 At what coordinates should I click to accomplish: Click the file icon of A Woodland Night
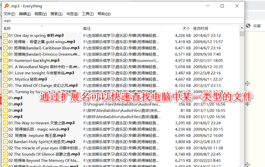(x=5, y=67)
